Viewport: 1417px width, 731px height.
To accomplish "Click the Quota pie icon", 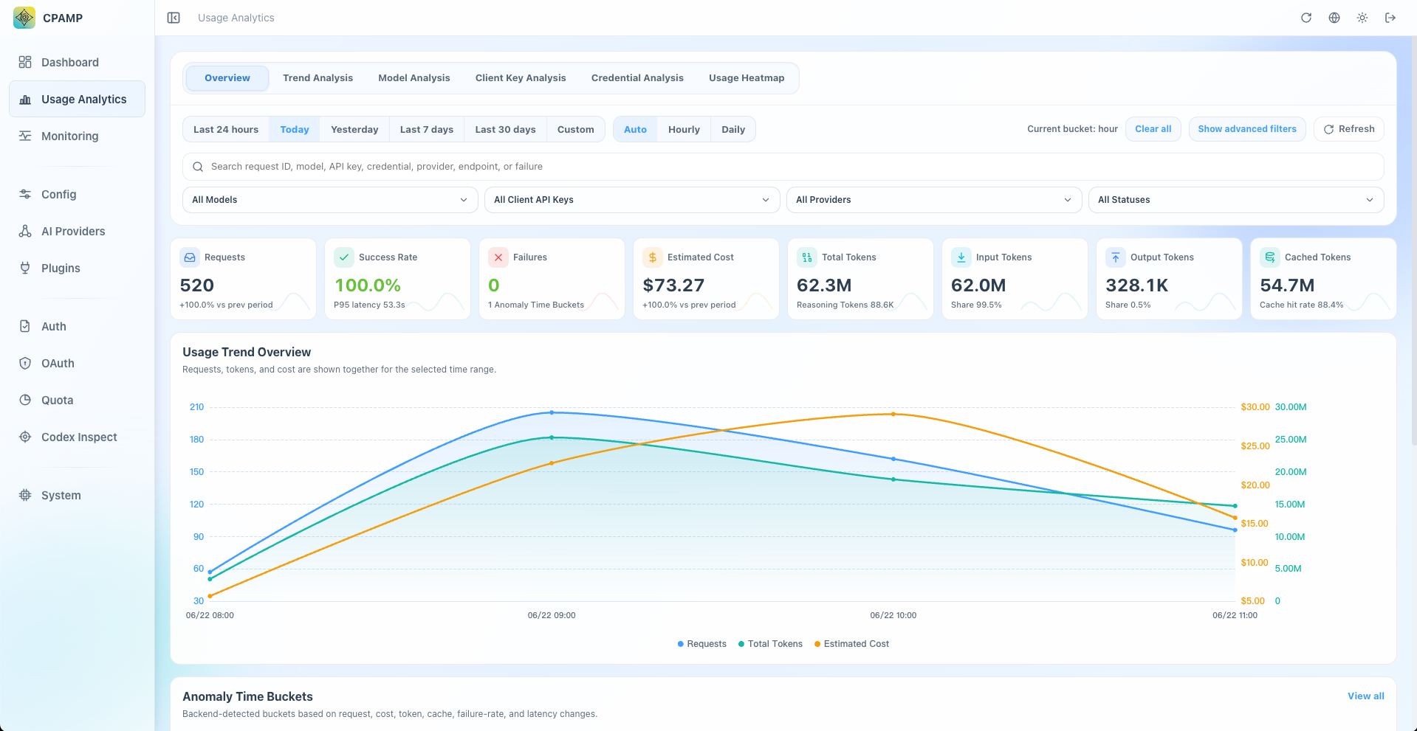I will point(25,400).
